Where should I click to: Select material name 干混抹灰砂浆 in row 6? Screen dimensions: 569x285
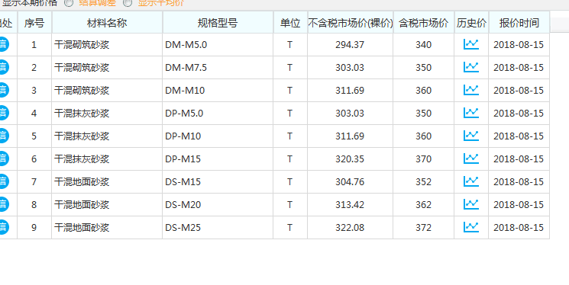coord(82,159)
